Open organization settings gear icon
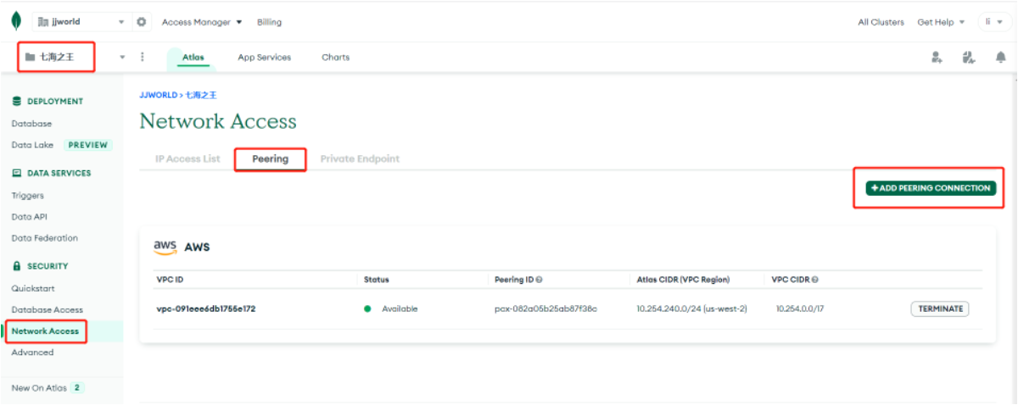1018x405 pixels. [142, 21]
